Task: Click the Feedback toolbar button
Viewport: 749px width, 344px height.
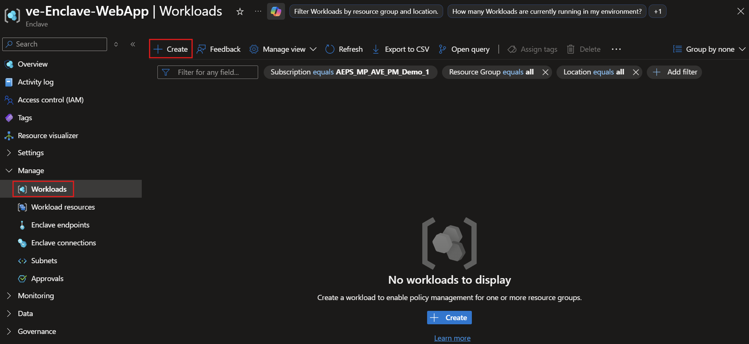Action: tap(219, 49)
